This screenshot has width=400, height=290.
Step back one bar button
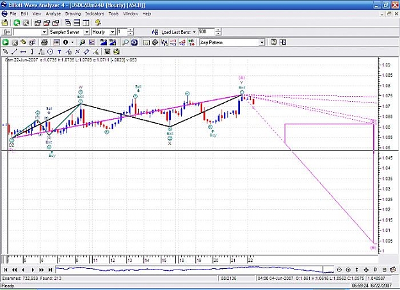pos(23,270)
